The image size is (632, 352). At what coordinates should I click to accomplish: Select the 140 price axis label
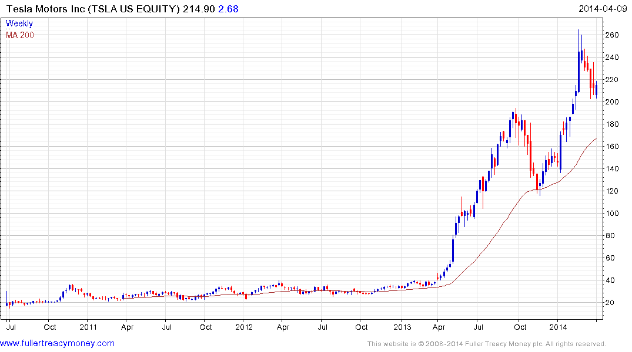tap(612, 169)
